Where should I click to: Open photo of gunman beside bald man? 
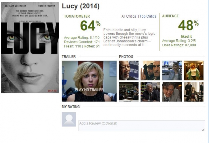click(150, 70)
